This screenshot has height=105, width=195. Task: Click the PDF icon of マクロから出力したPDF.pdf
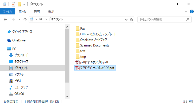78,68
